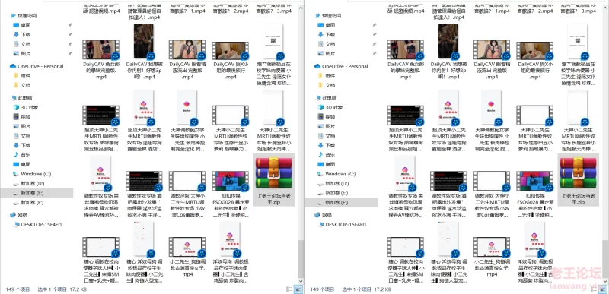The image size is (609, 294).
Task: Open 视频 in the right window
Action: click(x=327, y=116)
